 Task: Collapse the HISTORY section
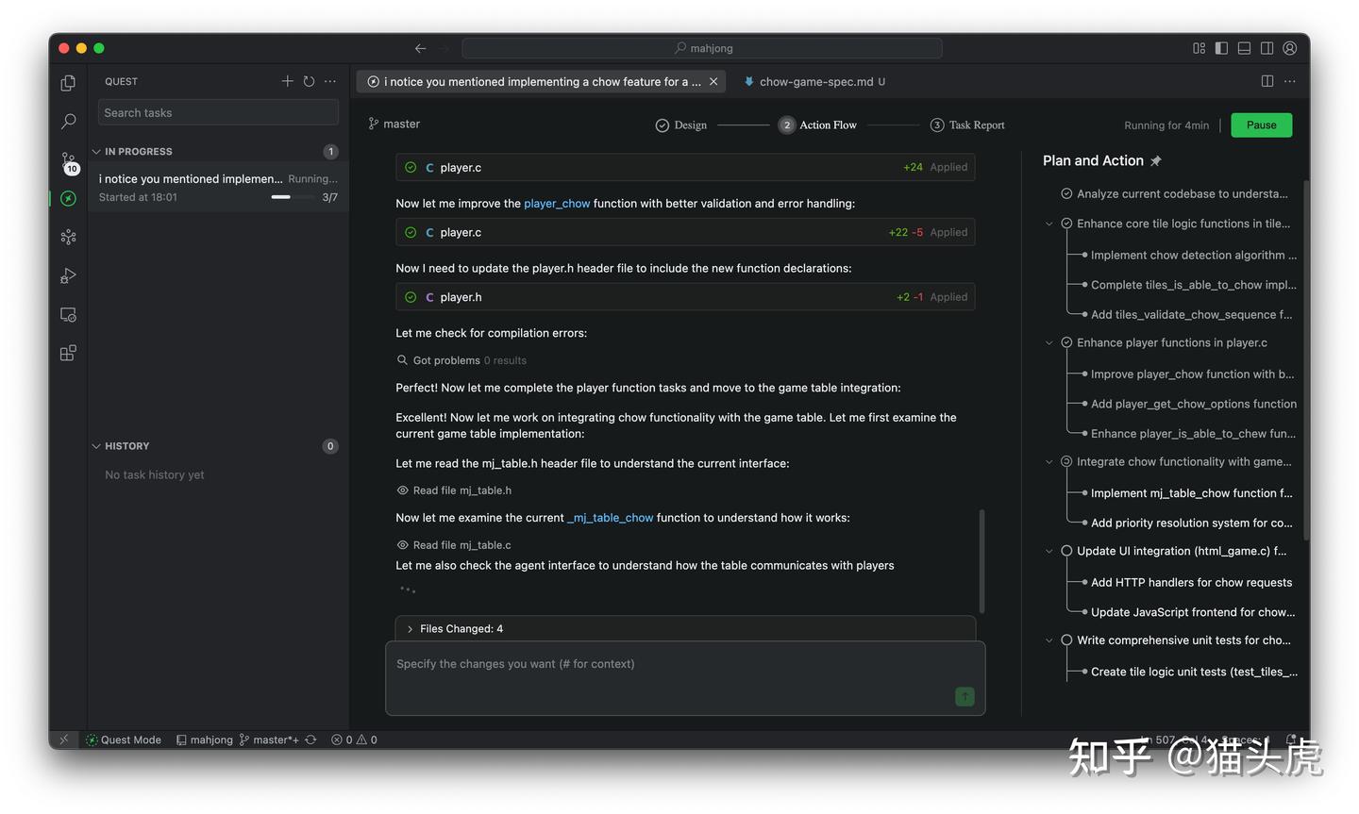tap(96, 446)
